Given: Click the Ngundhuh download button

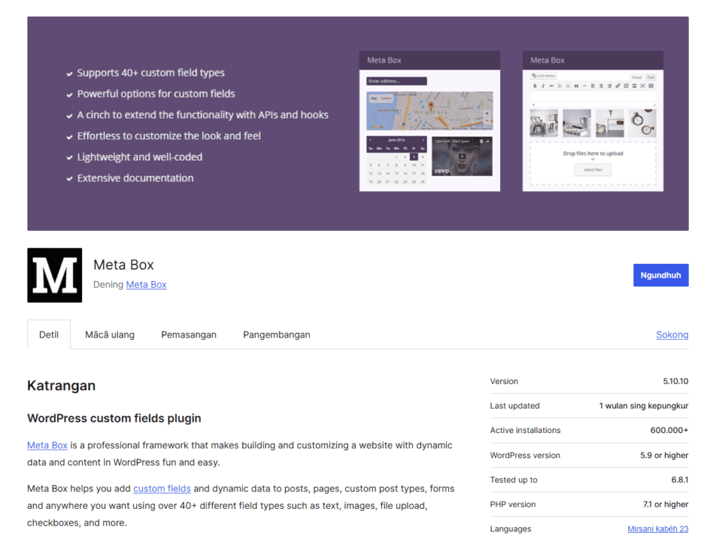Looking at the screenshot, I should tap(660, 275).
